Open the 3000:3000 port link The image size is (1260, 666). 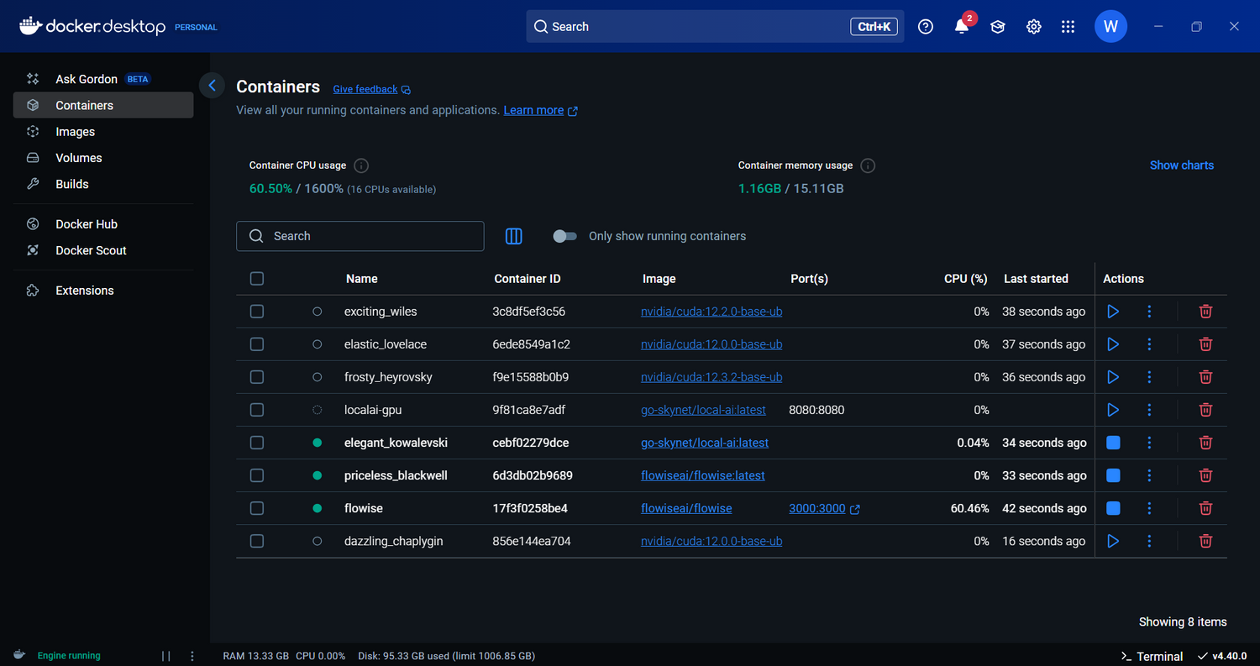824,508
